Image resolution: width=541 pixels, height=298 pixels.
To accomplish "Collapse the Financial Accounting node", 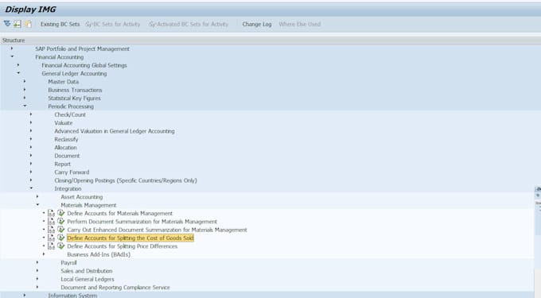I will tap(12, 56).
